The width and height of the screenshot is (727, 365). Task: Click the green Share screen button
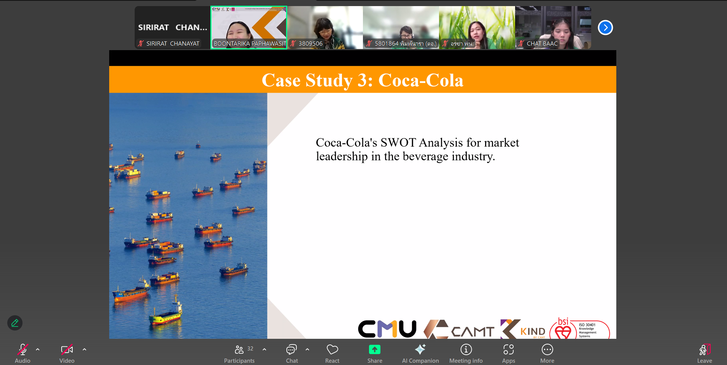[374, 353]
